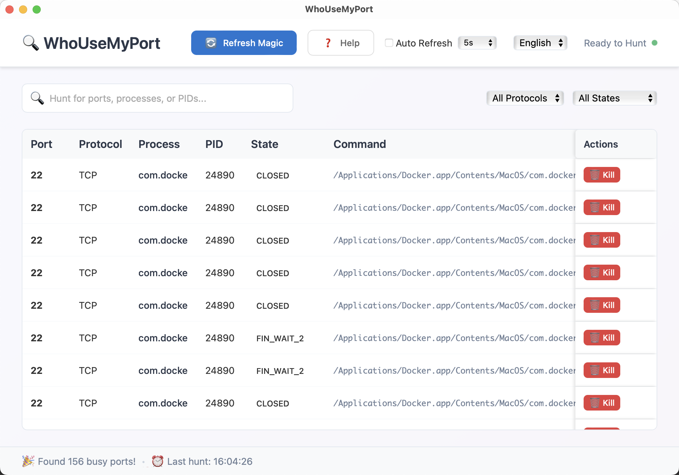Click the magnifier icon in the search bar
679x475 pixels.
(x=37, y=98)
